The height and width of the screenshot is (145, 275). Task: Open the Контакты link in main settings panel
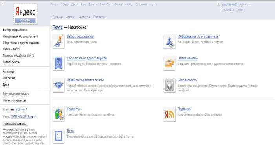73,109
